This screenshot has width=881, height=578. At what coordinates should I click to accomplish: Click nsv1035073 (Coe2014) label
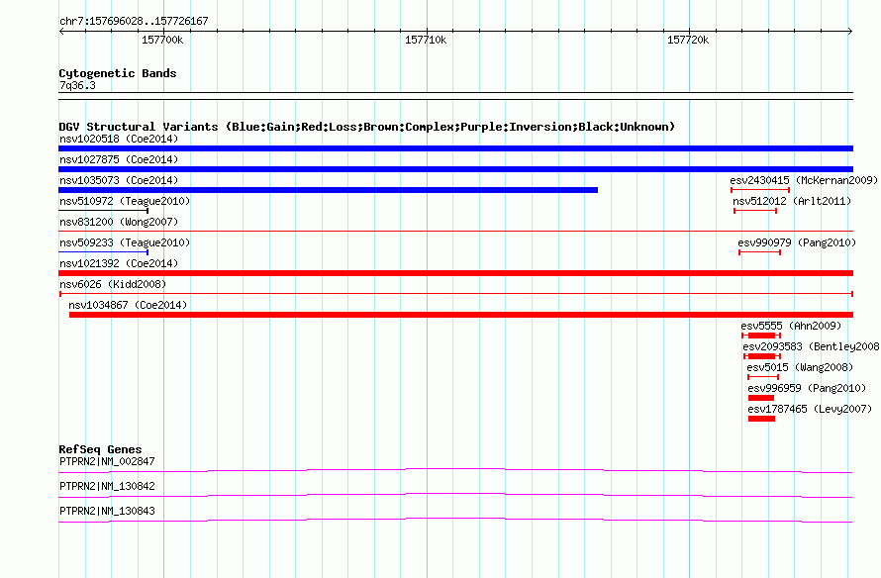tap(119, 180)
